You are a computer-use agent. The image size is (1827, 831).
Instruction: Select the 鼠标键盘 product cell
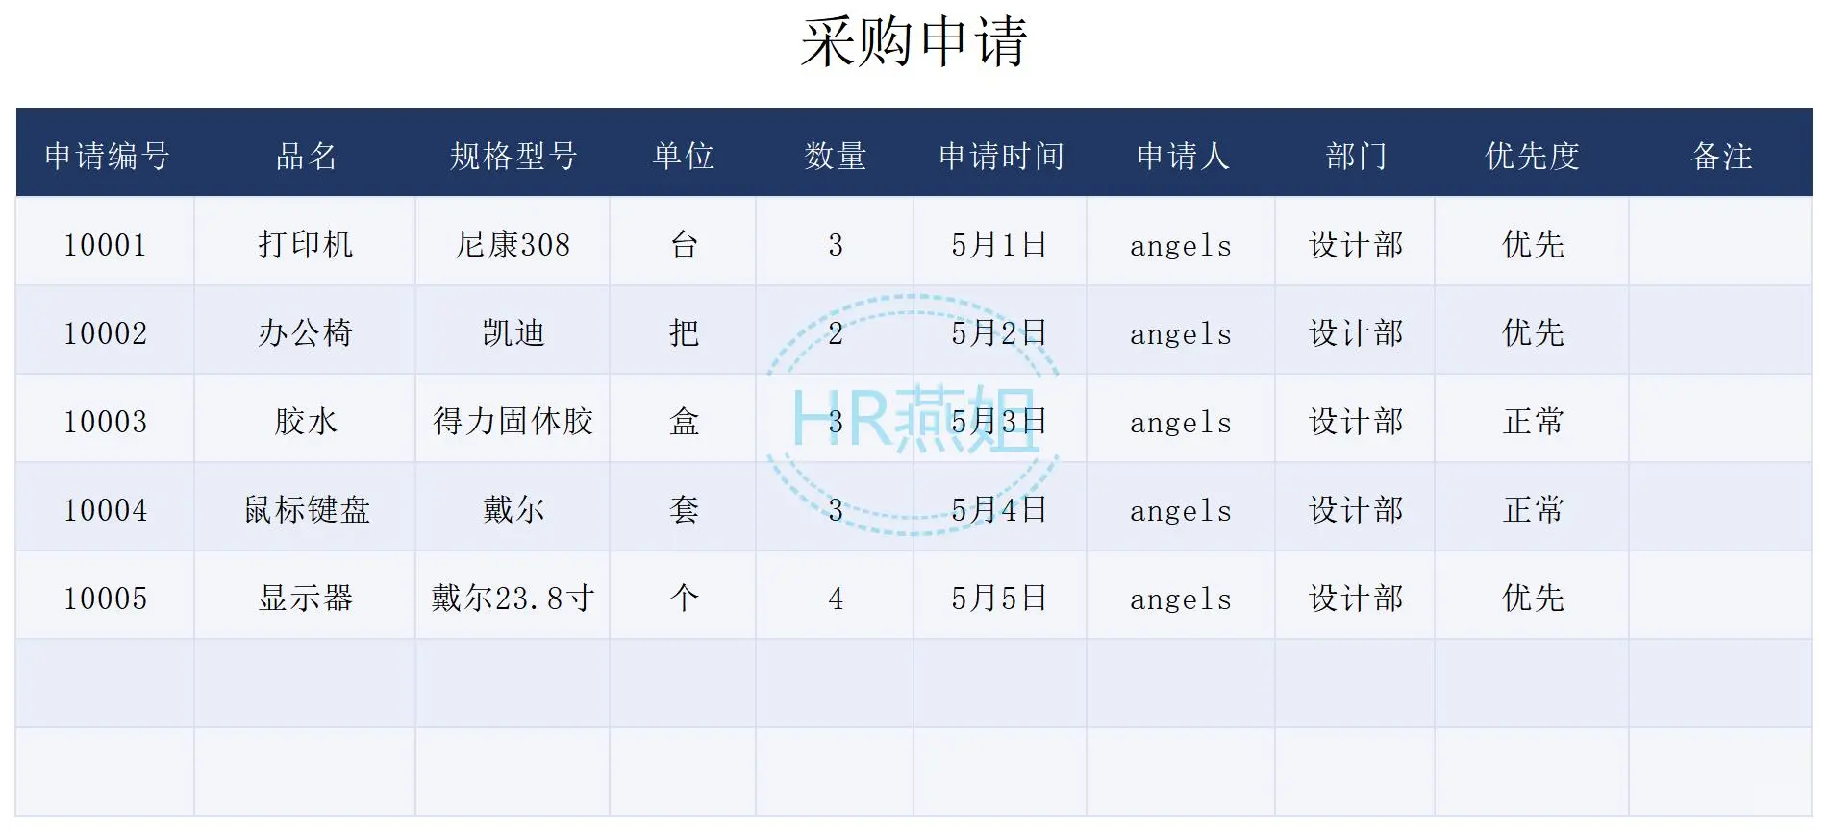[x=305, y=506]
